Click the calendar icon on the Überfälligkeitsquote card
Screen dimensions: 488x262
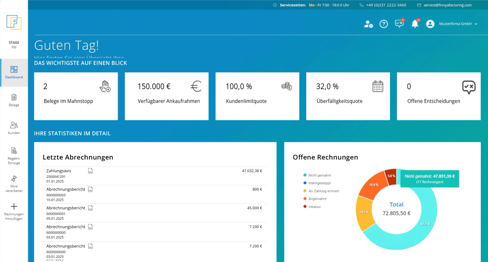[378, 86]
